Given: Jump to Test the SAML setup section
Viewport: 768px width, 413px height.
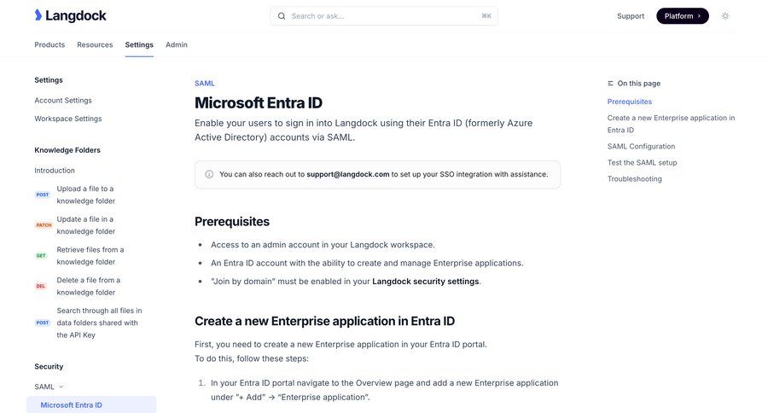Looking at the screenshot, I should point(642,163).
